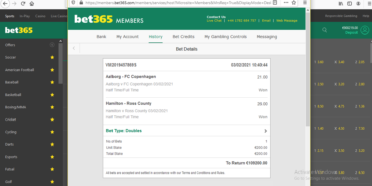Toggle favourite star for Soccer
Viewport: 372px width, 186px height.
(52, 57)
